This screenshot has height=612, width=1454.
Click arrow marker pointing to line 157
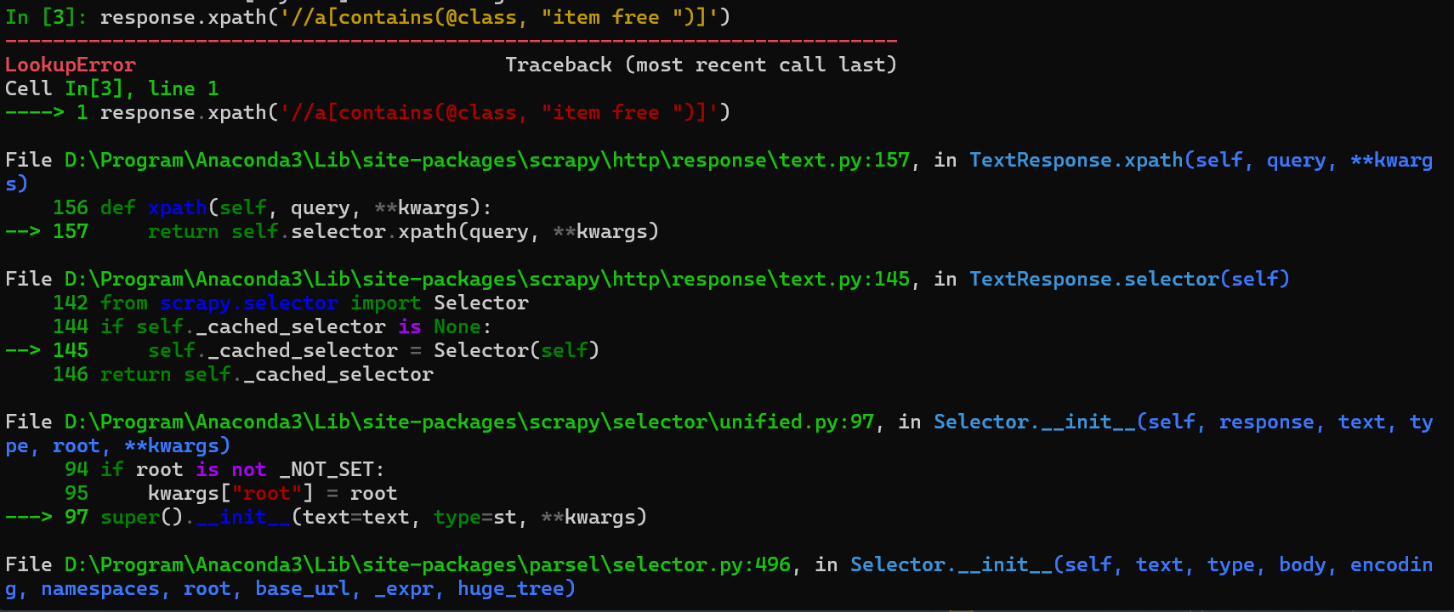22,232
